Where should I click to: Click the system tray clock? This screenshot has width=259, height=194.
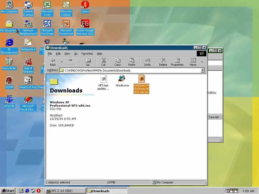click(248, 191)
